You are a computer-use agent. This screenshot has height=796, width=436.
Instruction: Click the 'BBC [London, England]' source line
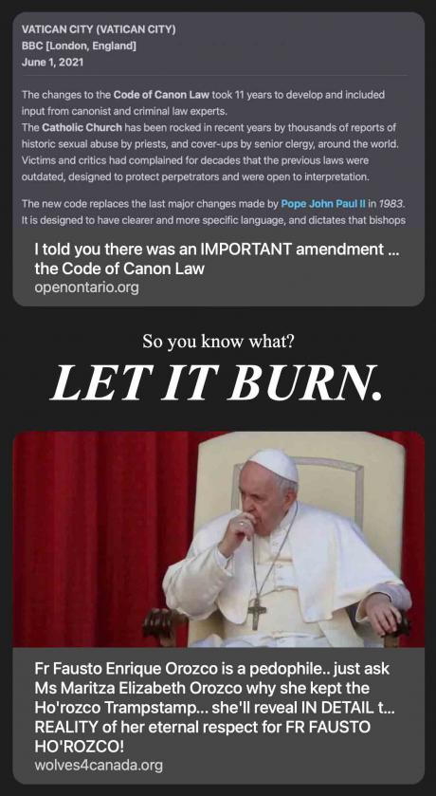coord(79,46)
